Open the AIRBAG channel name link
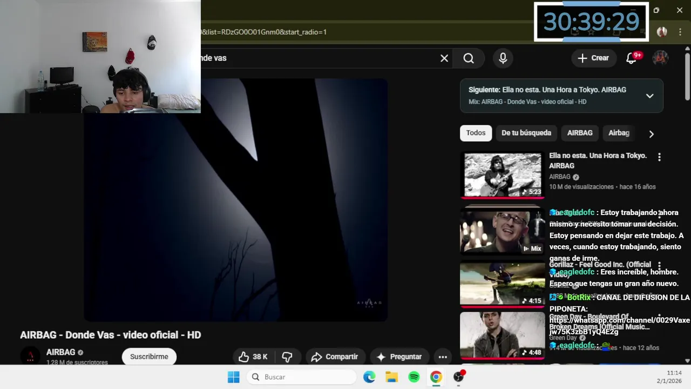Screen dimensions: 691x389 tap(60, 352)
